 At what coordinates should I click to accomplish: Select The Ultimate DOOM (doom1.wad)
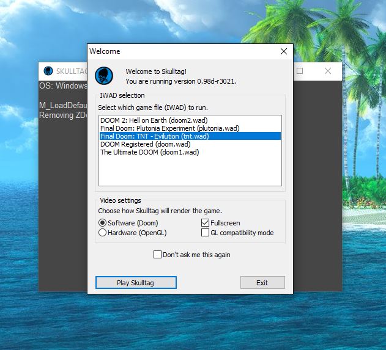190,152
